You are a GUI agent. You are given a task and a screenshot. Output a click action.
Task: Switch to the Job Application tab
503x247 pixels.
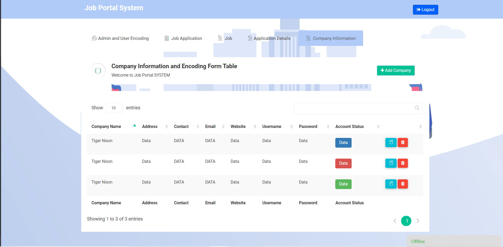tap(183, 38)
